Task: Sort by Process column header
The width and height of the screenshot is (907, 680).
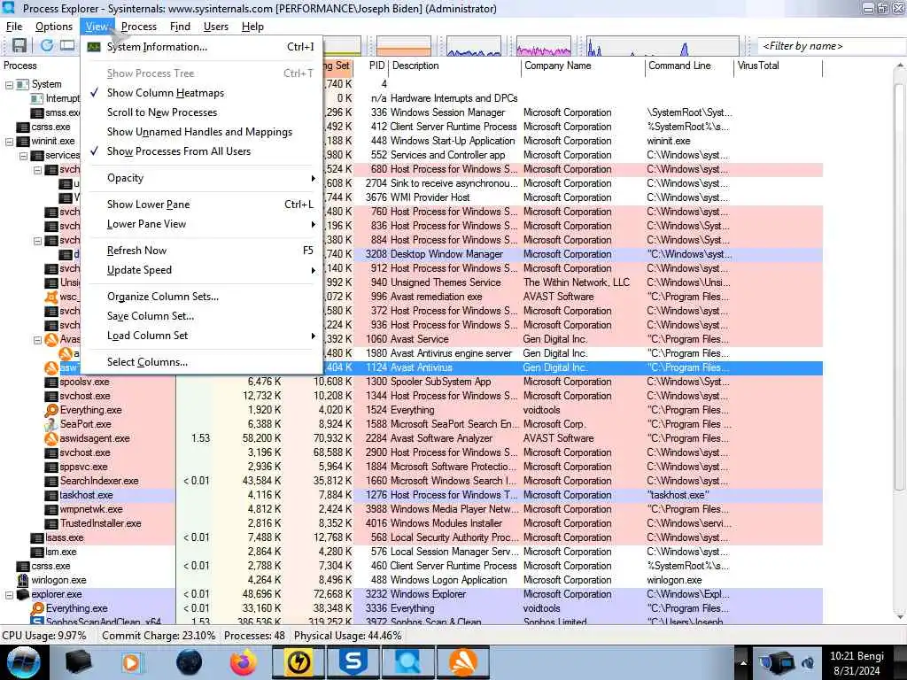Action: coord(20,66)
